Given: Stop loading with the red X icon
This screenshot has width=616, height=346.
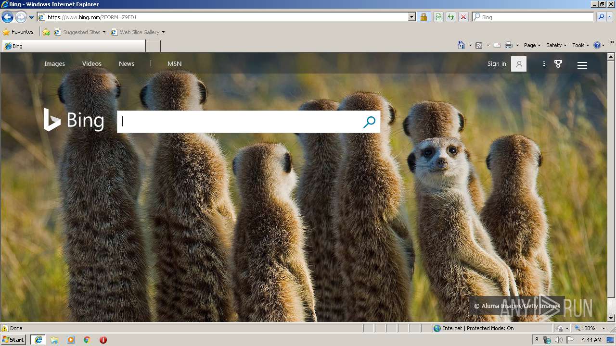Looking at the screenshot, I should point(463,17).
